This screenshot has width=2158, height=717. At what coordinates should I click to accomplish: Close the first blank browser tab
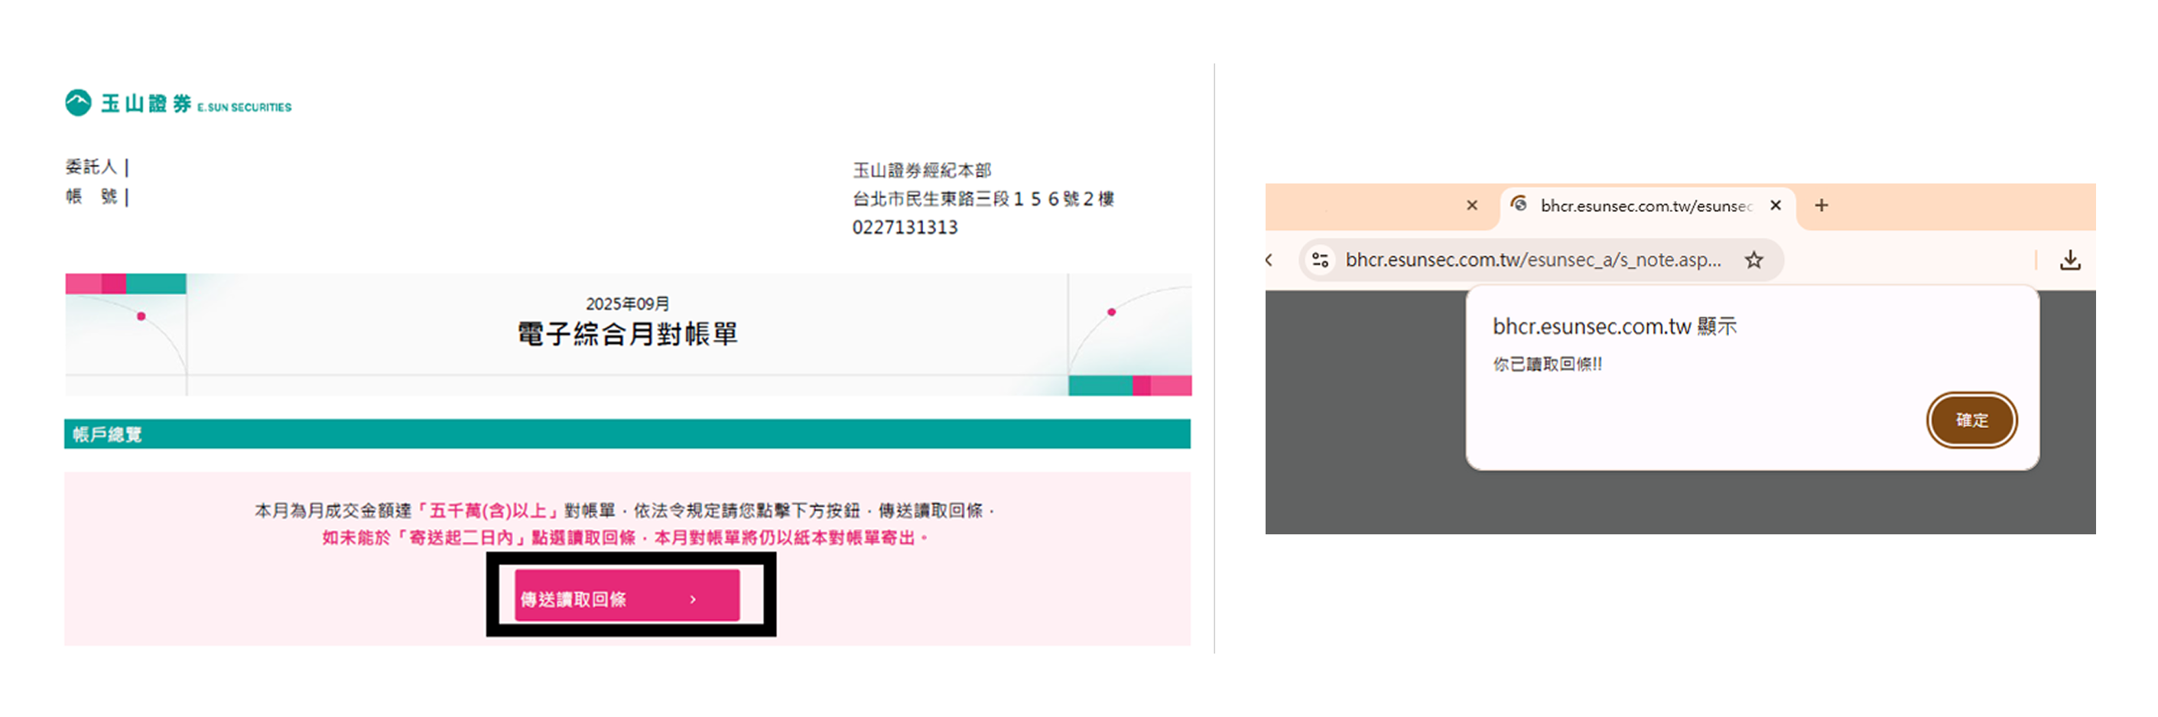pyautogui.click(x=1471, y=205)
